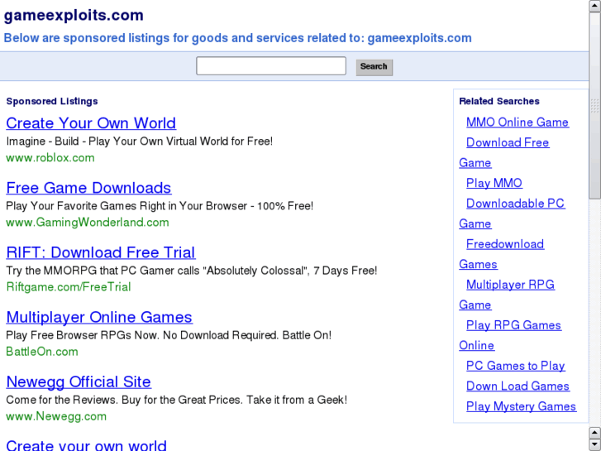Viewport: 601px width, 451px height.
Task: Click the www.roblox.com URL text
Action: (50, 158)
